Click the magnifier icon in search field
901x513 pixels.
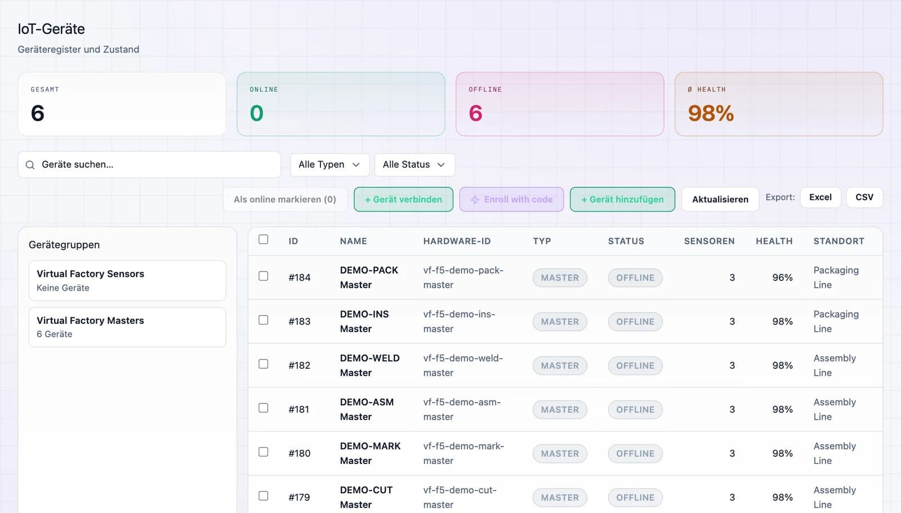tap(30, 165)
